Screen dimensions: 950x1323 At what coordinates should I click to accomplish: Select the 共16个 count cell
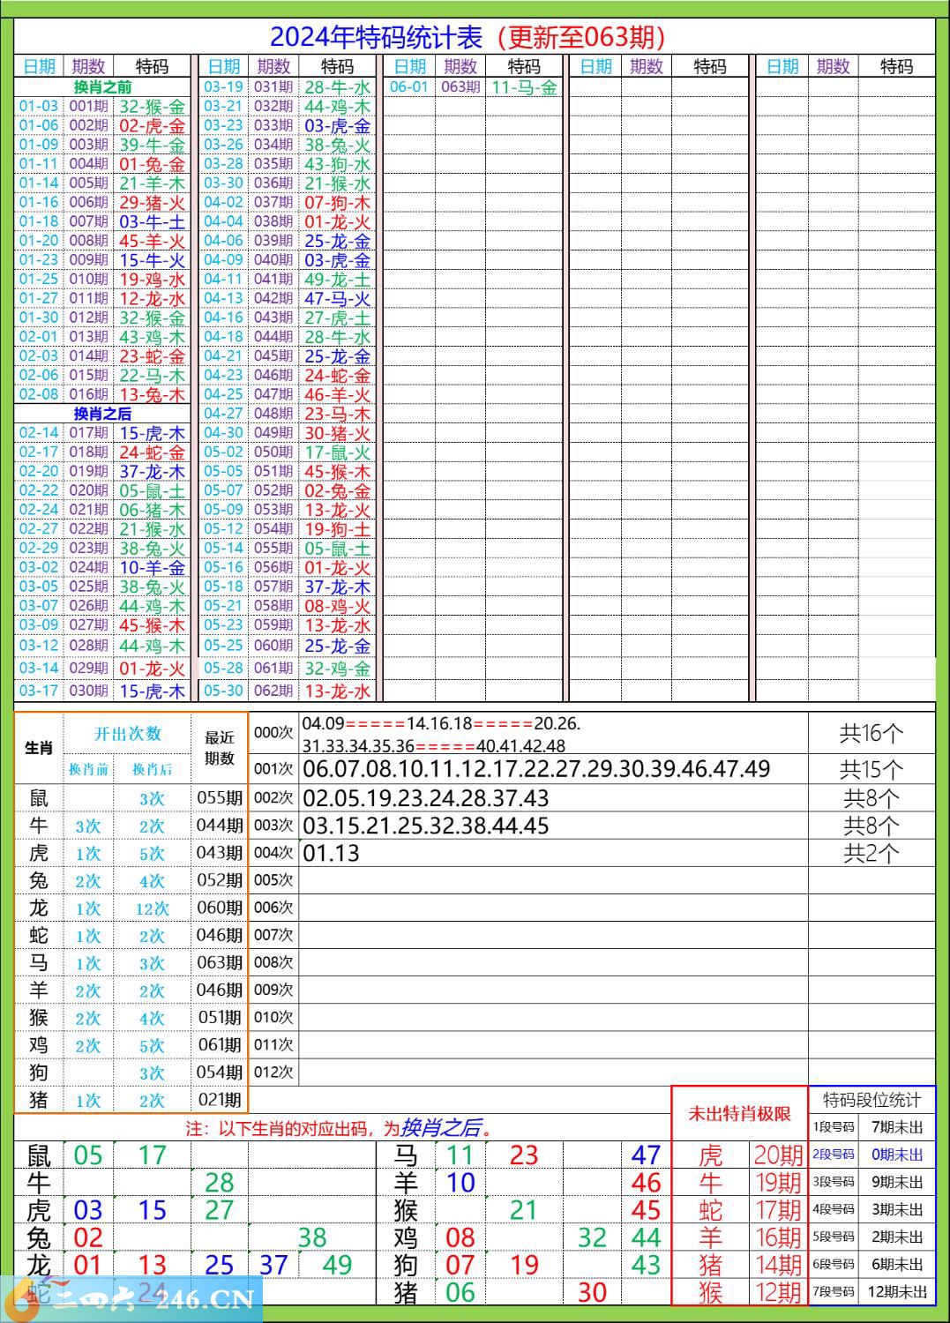pyautogui.click(x=871, y=734)
